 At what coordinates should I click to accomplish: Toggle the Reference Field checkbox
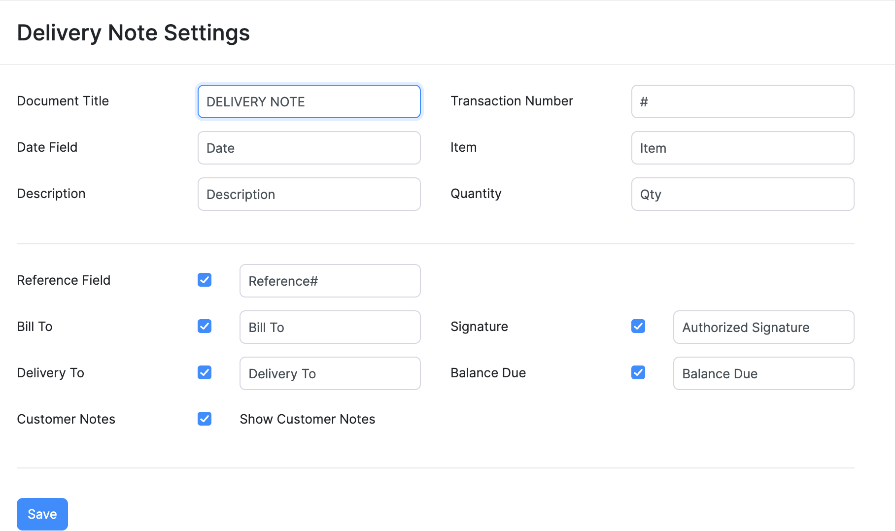[205, 280]
